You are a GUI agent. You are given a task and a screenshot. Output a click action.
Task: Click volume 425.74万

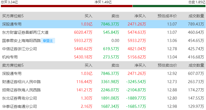pos(196,49)
